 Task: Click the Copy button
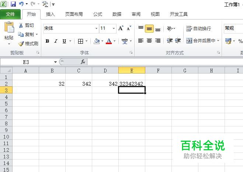click(26, 34)
